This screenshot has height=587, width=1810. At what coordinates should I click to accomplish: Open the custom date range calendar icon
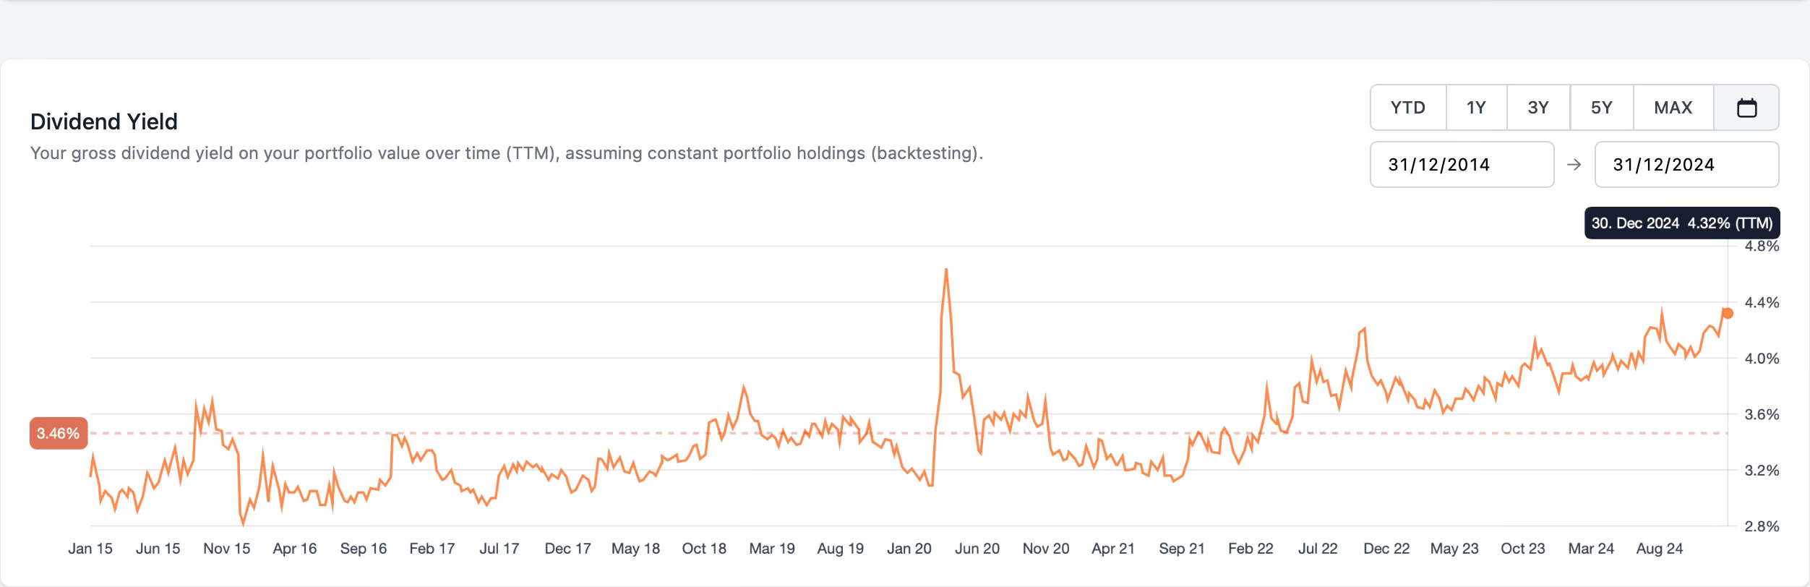(1746, 108)
